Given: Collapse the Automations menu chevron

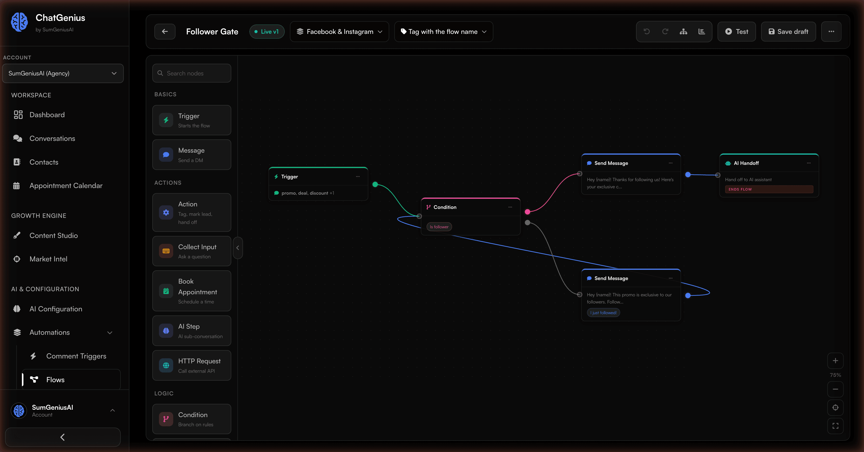Looking at the screenshot, I should [110, 333].
